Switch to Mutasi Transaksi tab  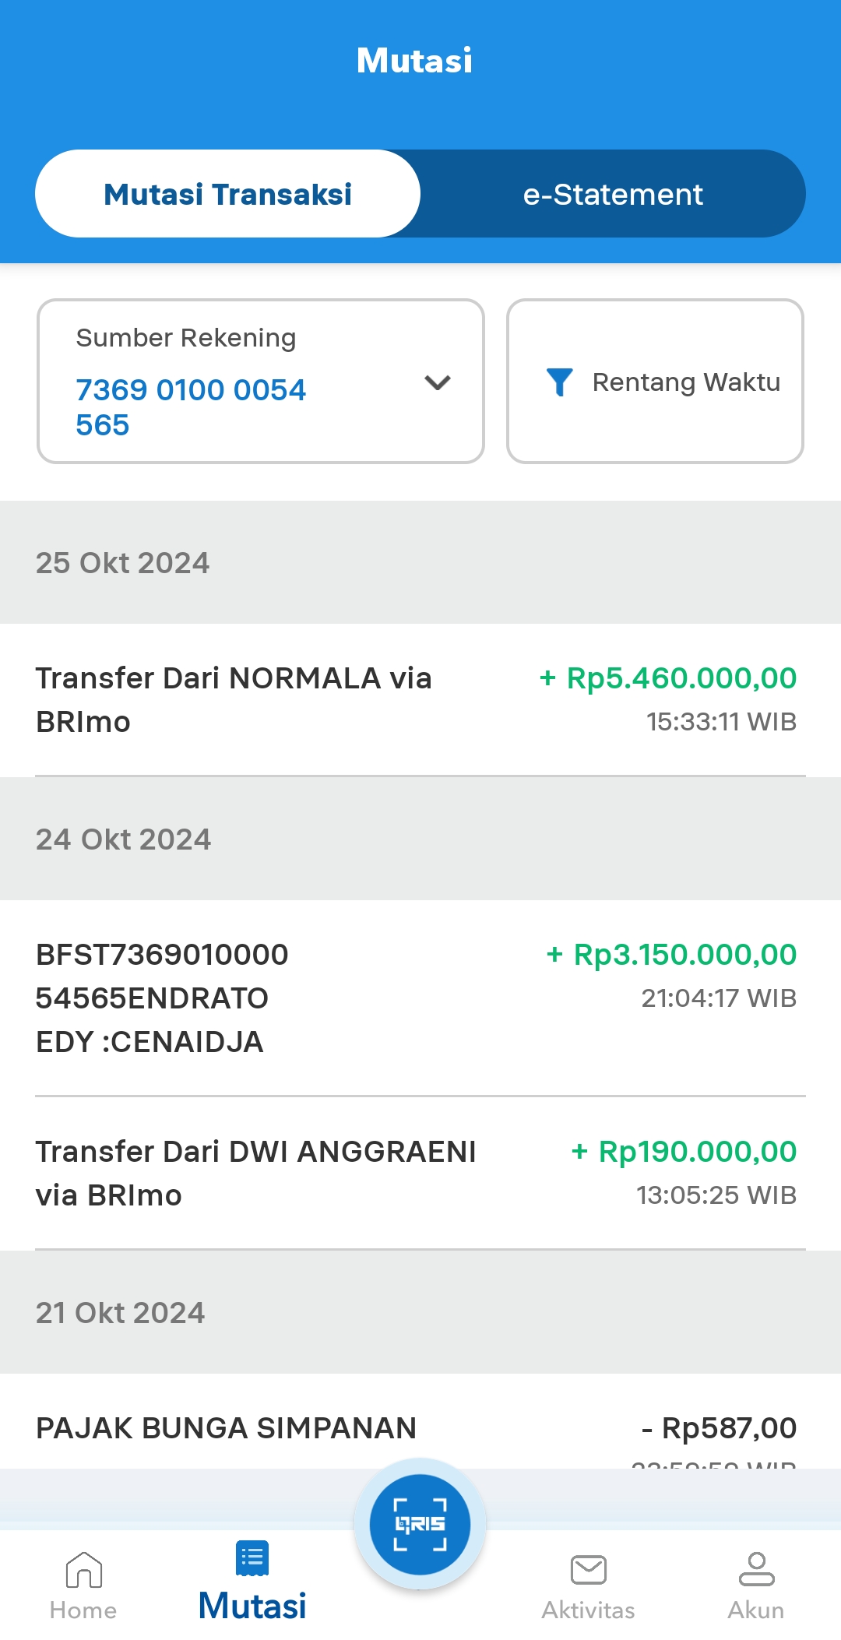[227, 194]
